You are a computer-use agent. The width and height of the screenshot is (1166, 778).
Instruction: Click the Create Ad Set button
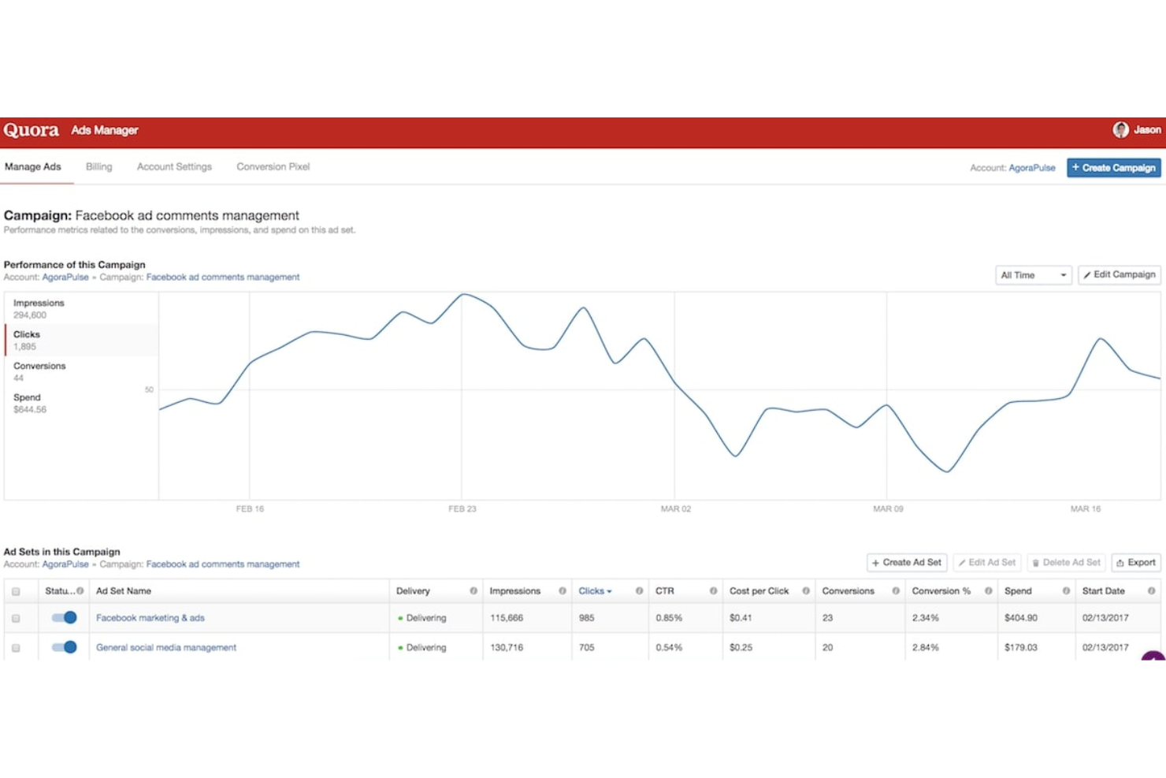coord(907,562)
